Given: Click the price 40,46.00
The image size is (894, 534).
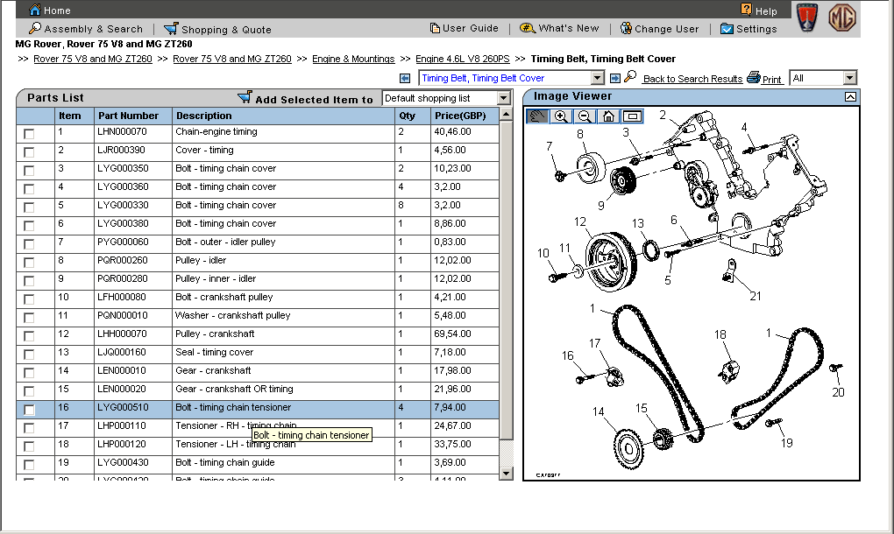Looking at the screenshot, I should pos(453,131).
